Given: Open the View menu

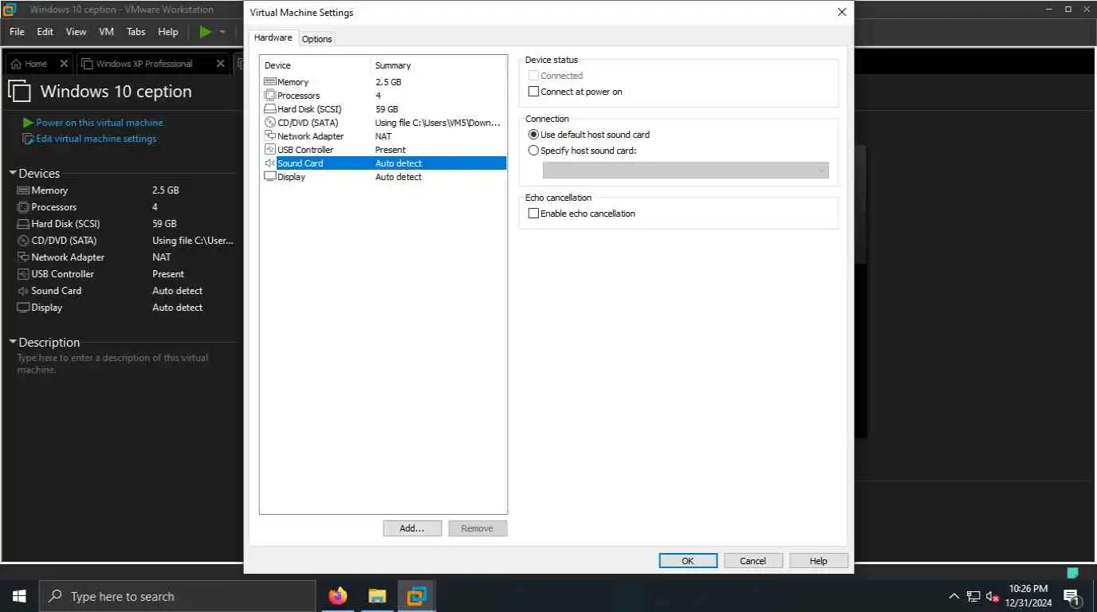Looking at the screenshot, I should pos(76,32).
